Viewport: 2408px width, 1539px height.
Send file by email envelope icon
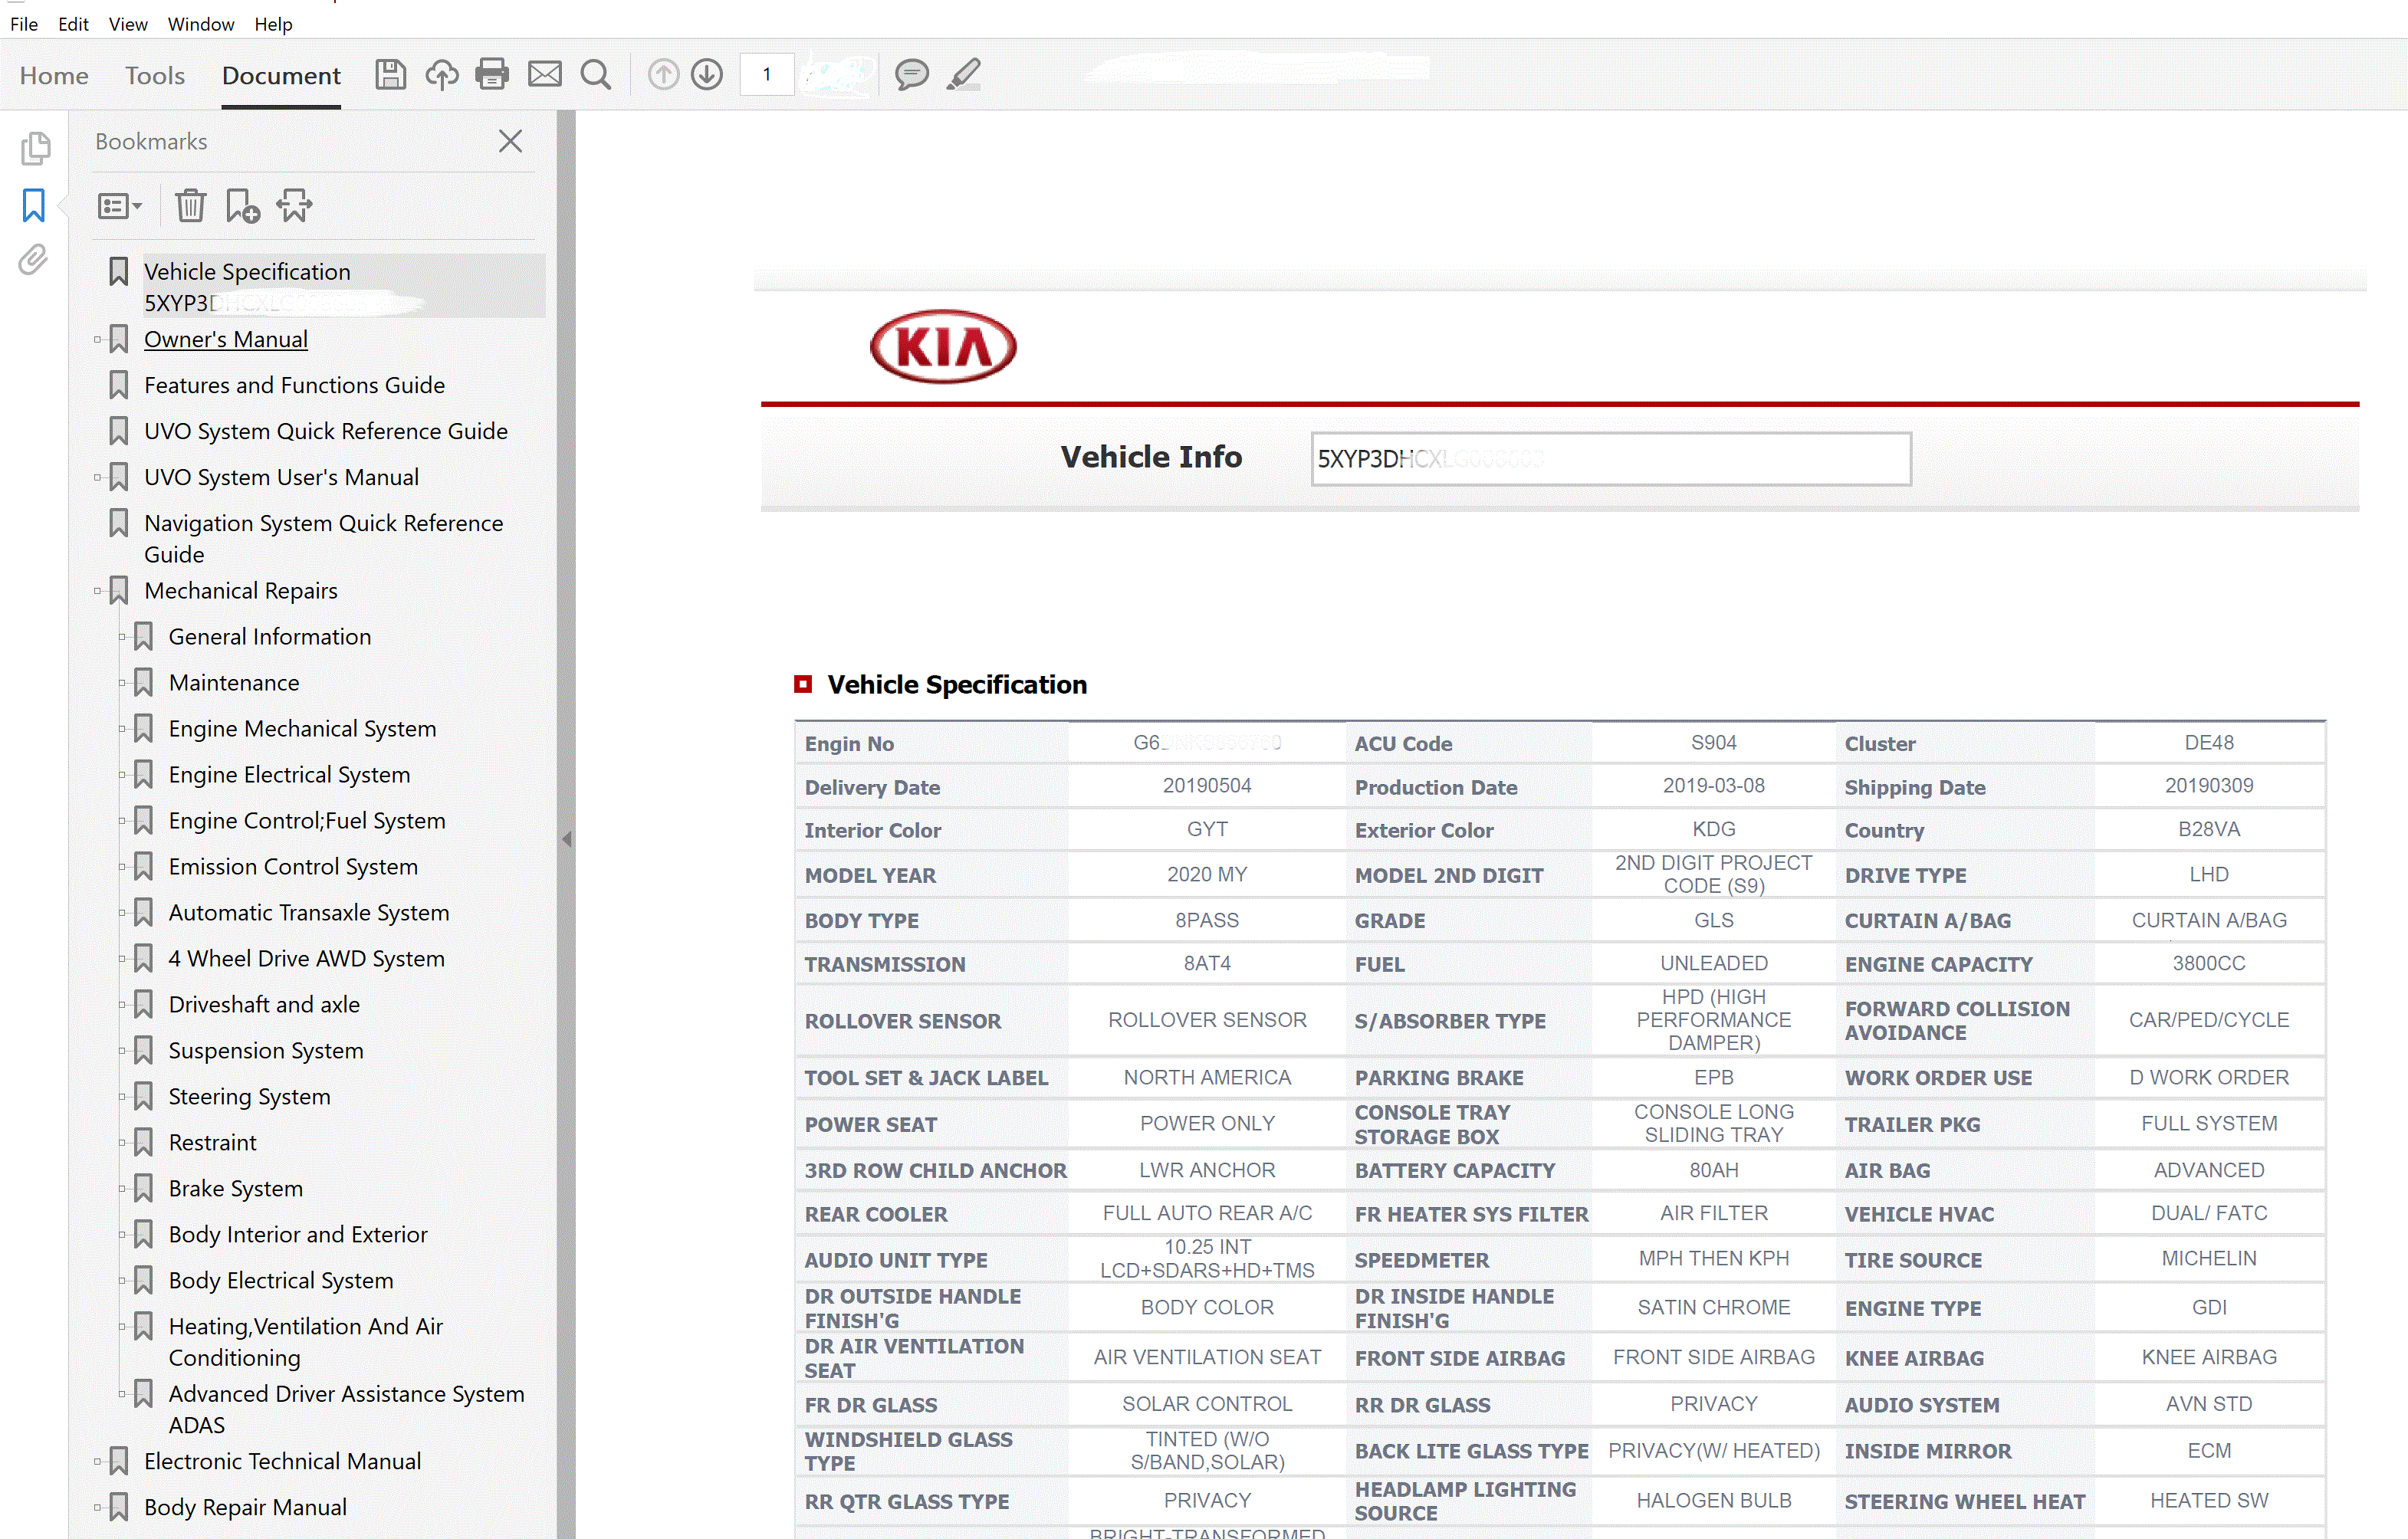tap(544, 75)
